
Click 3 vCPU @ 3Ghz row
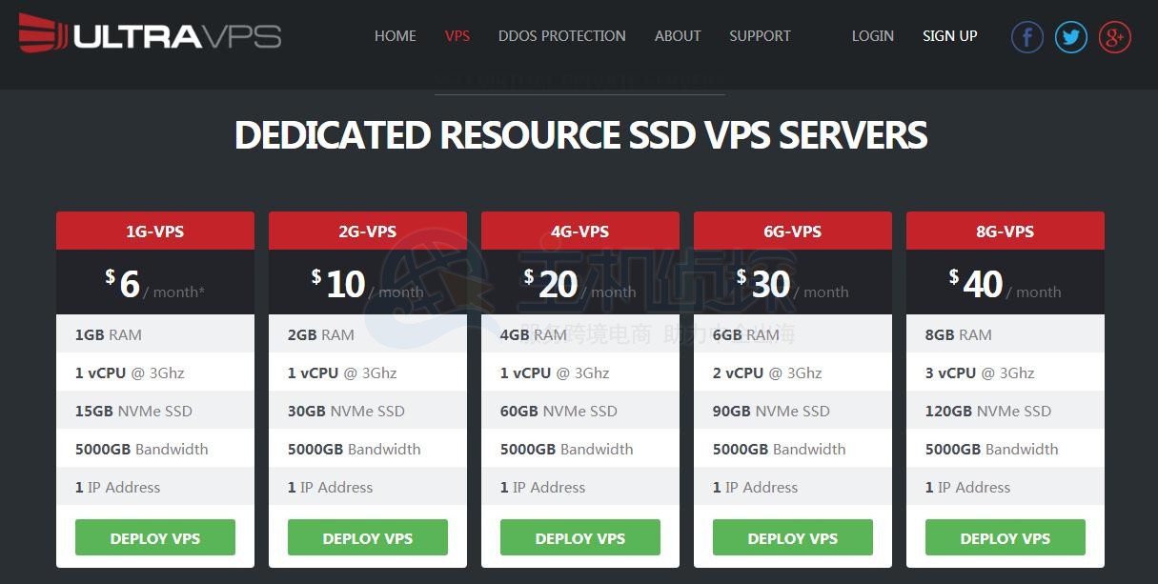tap(1006, 373)
